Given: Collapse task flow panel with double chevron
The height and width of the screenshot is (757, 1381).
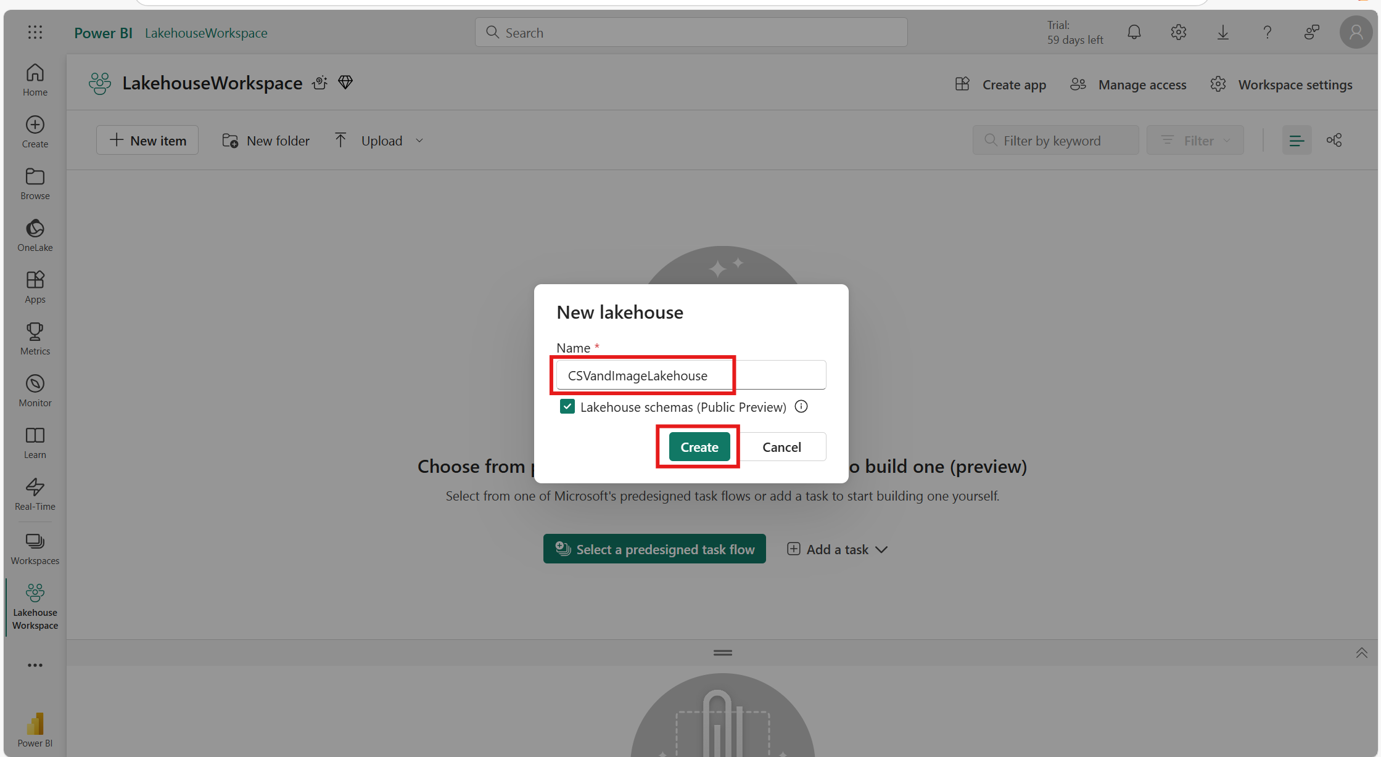Looking at the screenshot, I should [x=1361, y=653].
